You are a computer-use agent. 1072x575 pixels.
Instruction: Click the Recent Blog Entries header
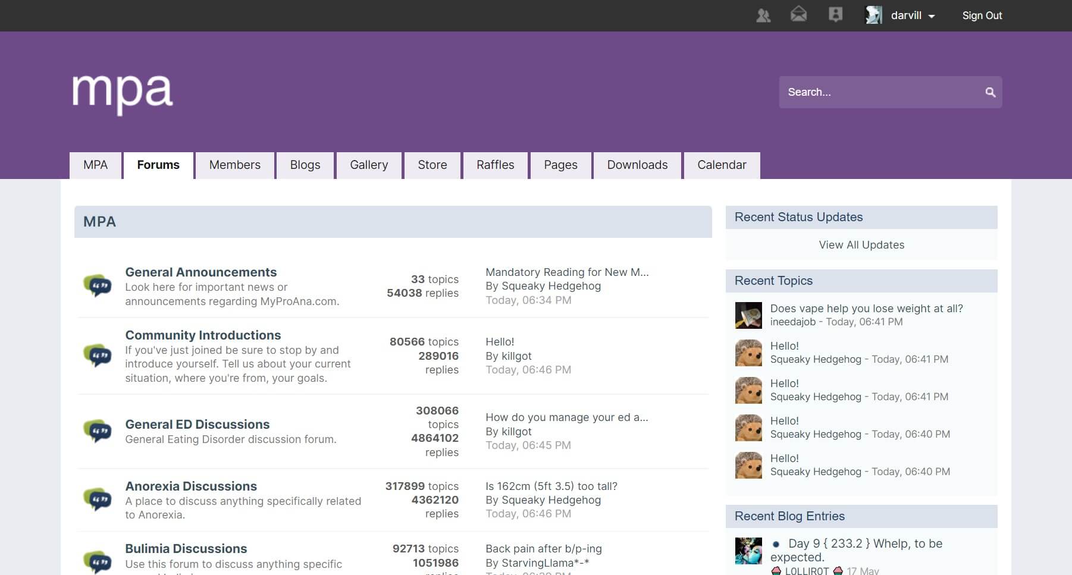click(861, 517)
